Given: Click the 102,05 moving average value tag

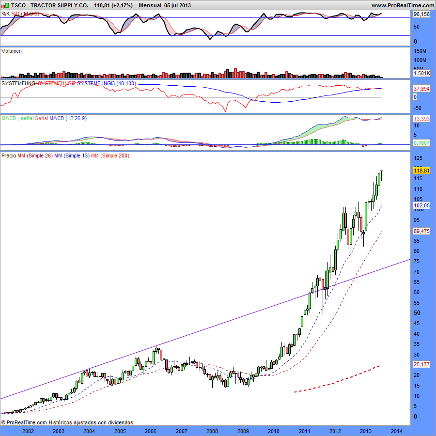Looking at the screenshot, I should [421, 205].
